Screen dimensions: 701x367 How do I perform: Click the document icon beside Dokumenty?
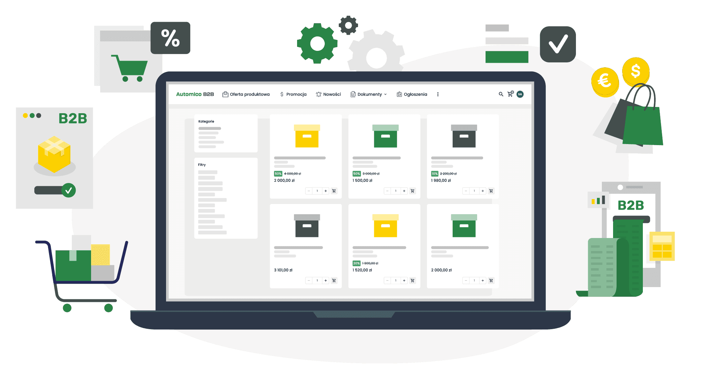pos(353,94)
